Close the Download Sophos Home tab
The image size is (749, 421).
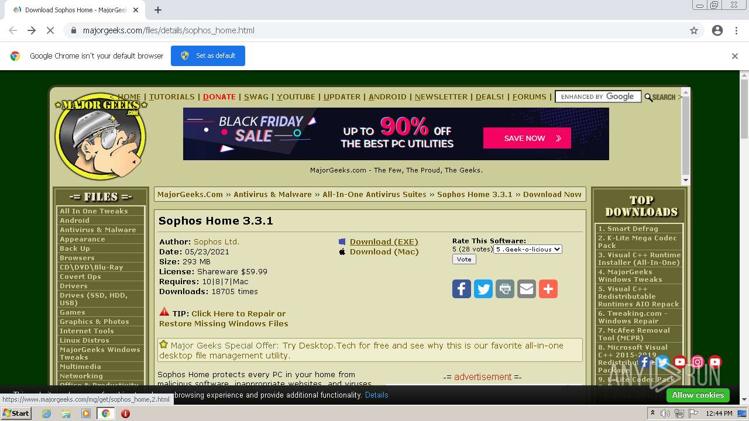(136, 10)
